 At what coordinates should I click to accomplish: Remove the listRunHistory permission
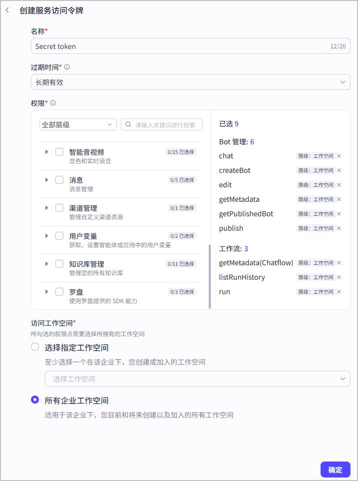tap(339, 277)
